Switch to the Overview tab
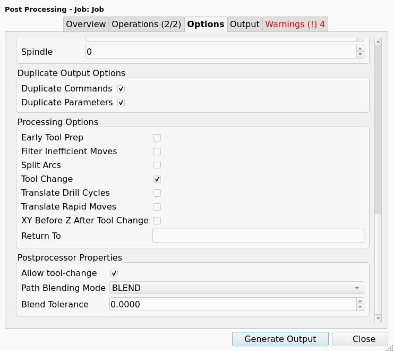Image resolution: width=393 pixels, height=351 pixels. pyautogui.click(x=86, y=24)
